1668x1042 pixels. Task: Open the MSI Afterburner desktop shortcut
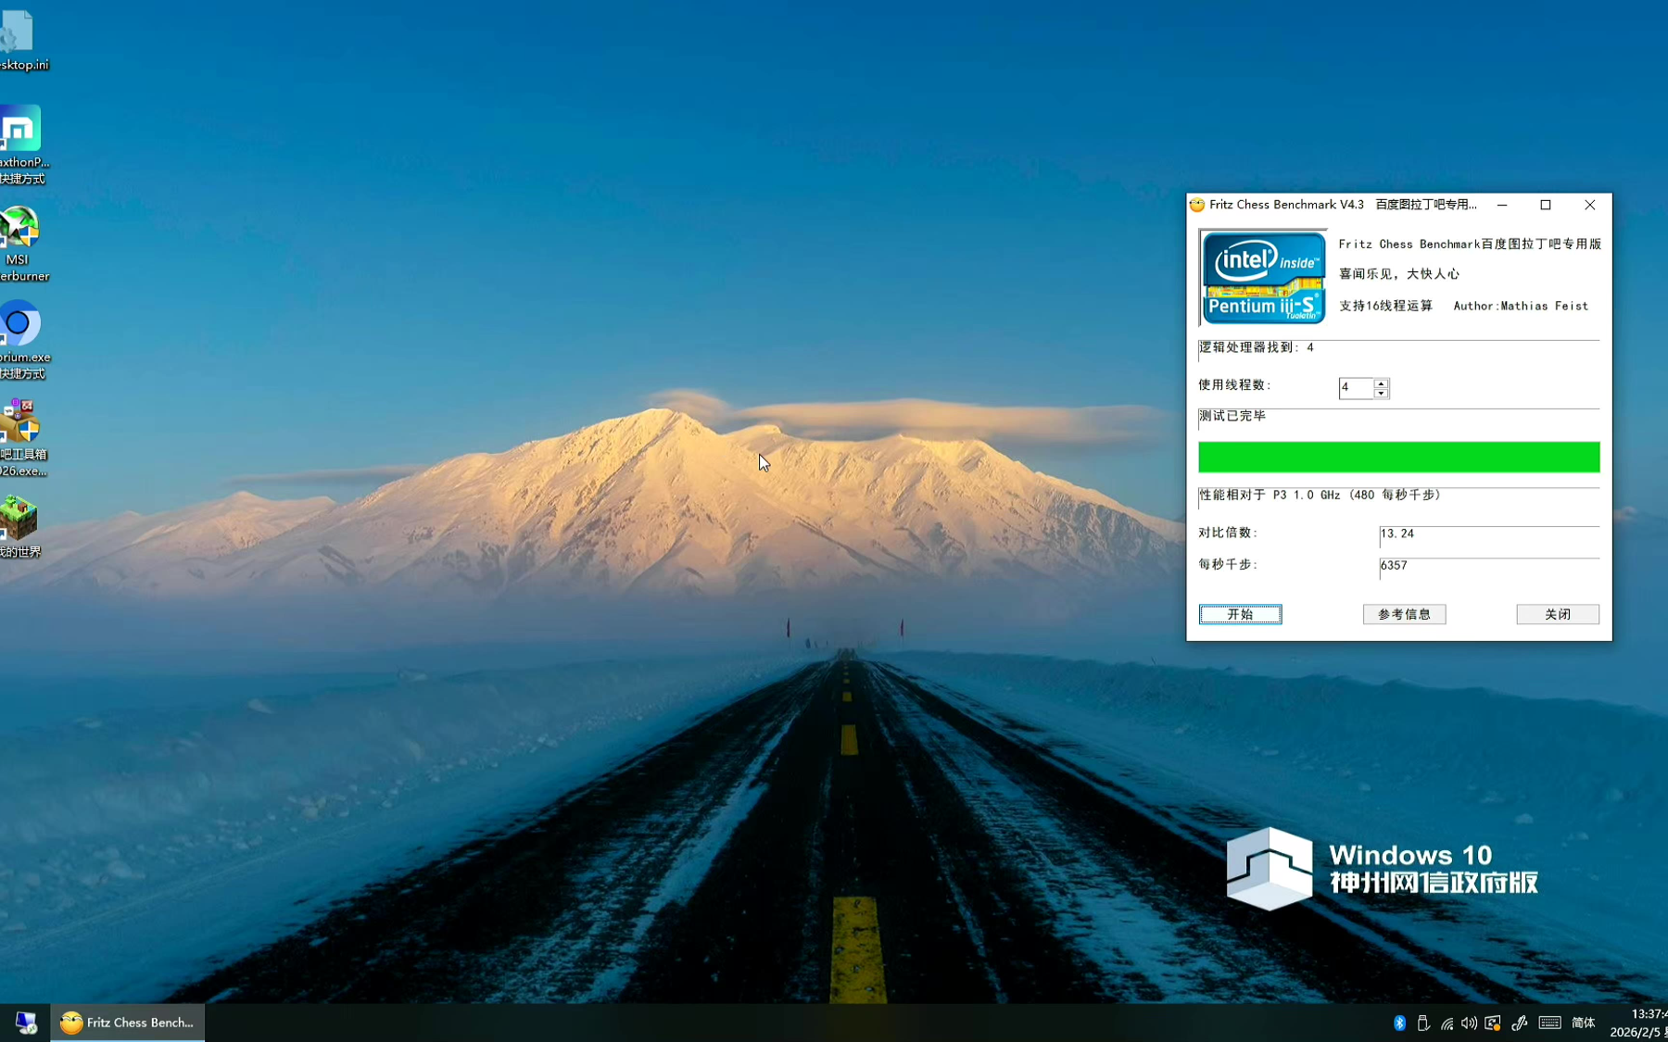point(19,229)
